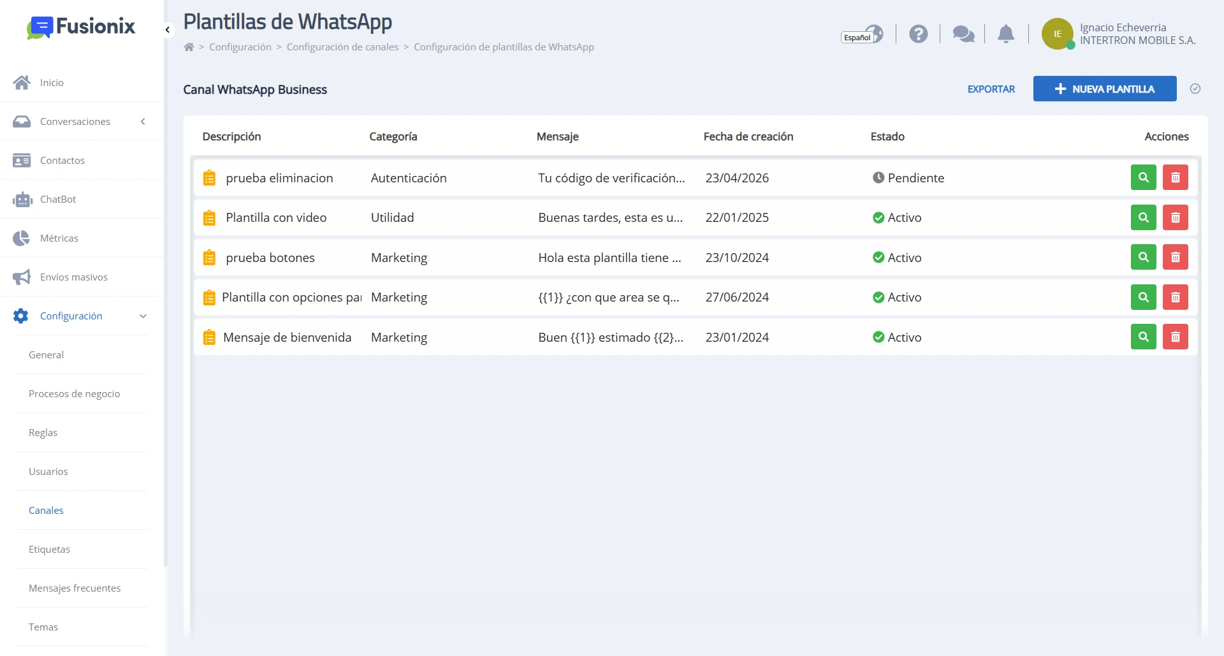Delete the Mensaje de bienvenida template
Screen dimensions: 1224x656
(x=1176, y=337)
